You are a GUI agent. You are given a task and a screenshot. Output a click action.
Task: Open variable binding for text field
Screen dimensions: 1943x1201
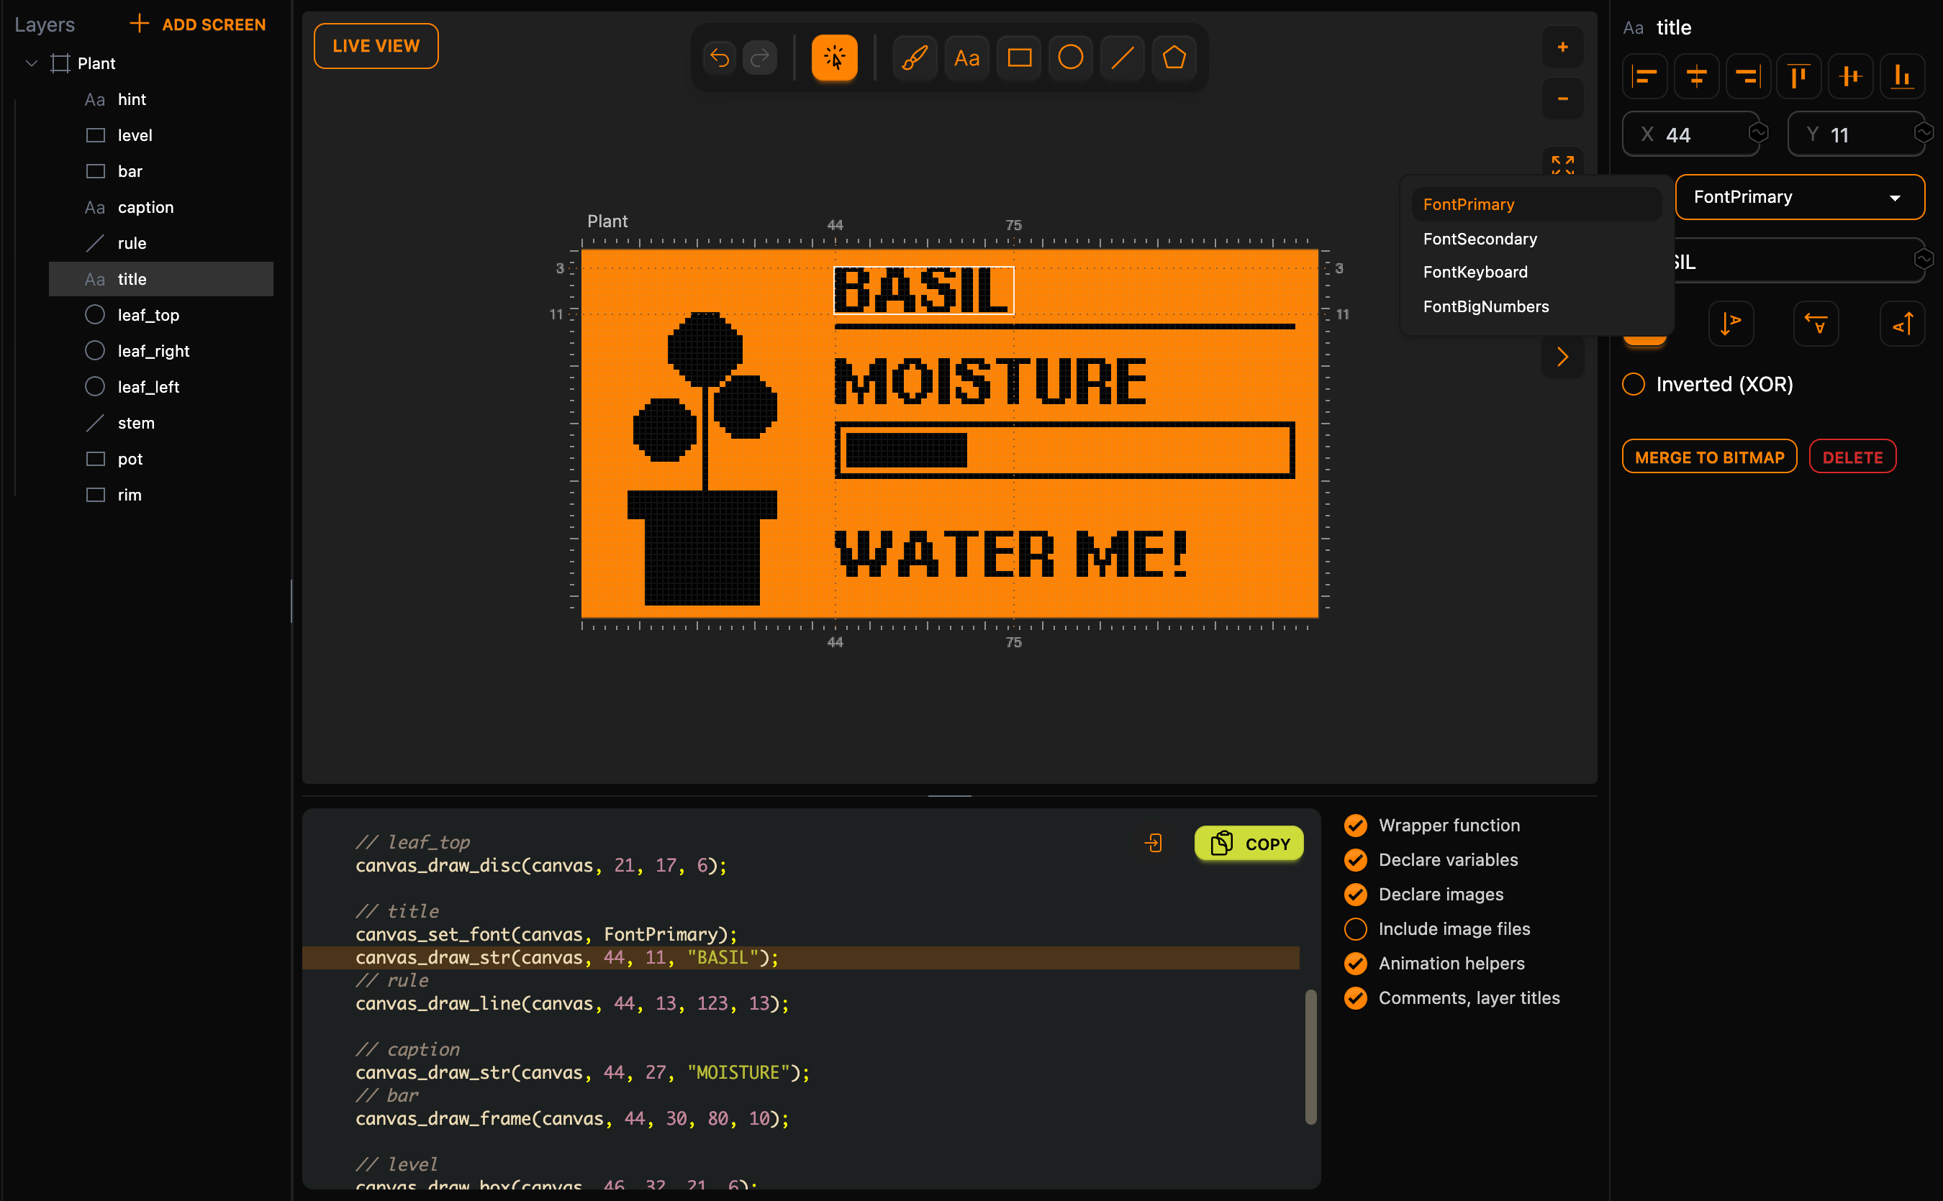1923,259
